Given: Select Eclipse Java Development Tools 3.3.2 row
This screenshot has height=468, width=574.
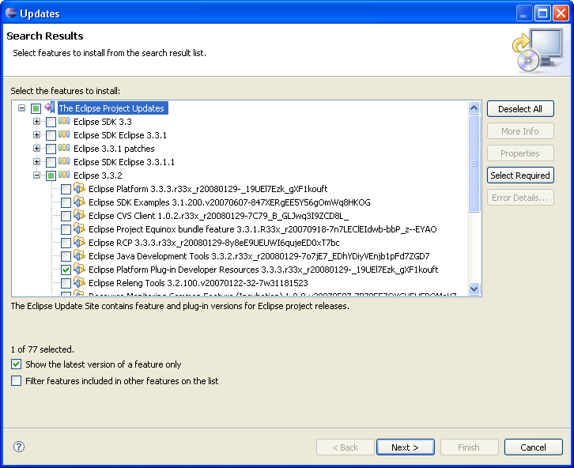Looking at the screenshot, I should click(x=259, y=256).
